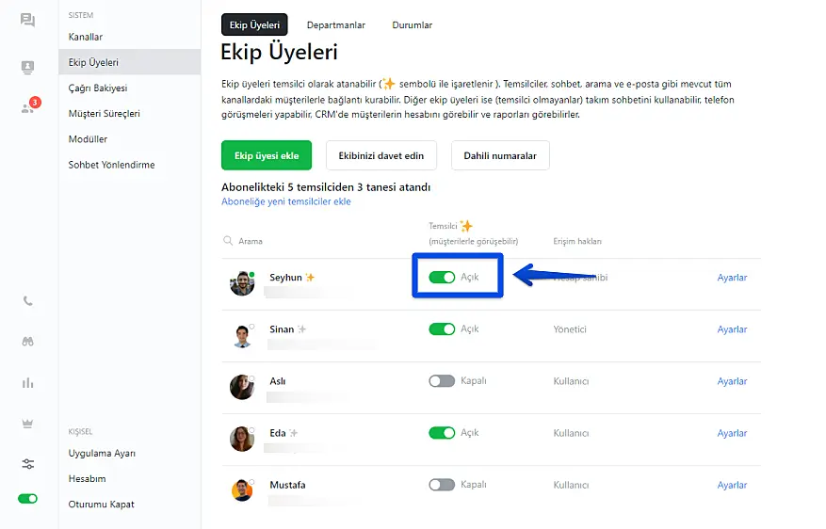This screenshot has width=826, height=529.
Task: Open Aboneliğe yeni temsilciers ekle link
Action: click(286, 201)
